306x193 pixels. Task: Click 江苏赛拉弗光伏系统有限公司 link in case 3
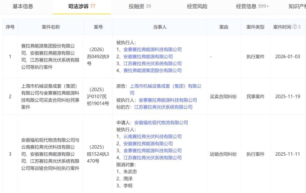(152, 158)
